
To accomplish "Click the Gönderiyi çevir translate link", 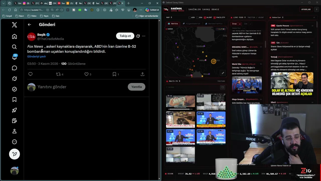I will click(37, 57).
